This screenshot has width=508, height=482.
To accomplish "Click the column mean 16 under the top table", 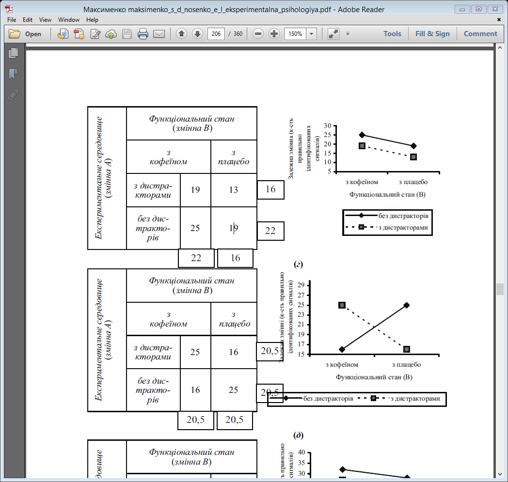I will tap(235, 258).
